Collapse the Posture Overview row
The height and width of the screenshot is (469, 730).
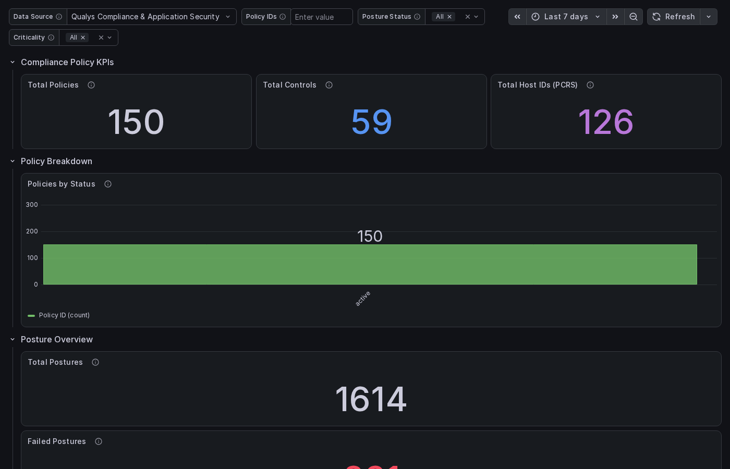click(13, 339)
